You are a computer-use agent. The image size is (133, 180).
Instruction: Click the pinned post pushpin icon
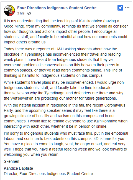tap(120, 8)
